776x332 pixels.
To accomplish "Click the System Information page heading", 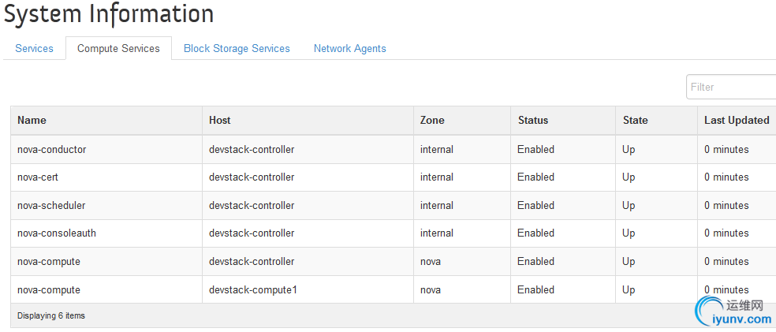I will [x=109, y=14].
